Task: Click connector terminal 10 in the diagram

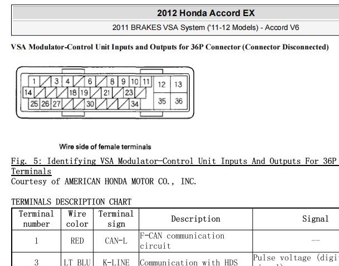Action: point(135,81)
